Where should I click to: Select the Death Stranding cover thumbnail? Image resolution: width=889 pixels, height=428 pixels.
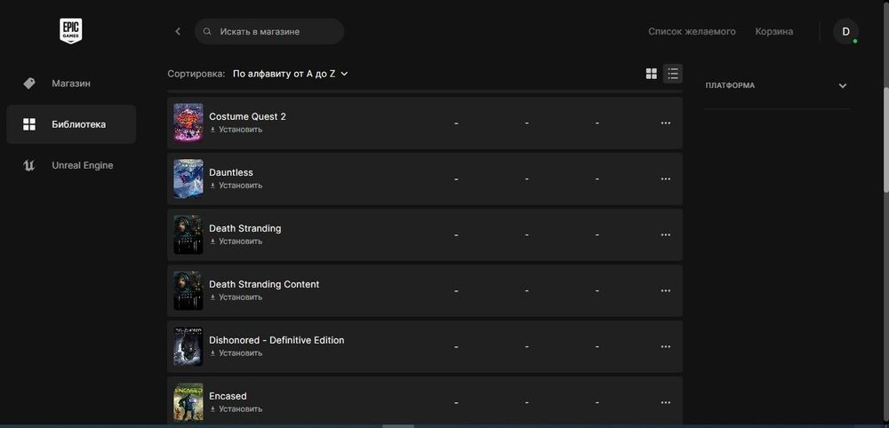[188, 234]
